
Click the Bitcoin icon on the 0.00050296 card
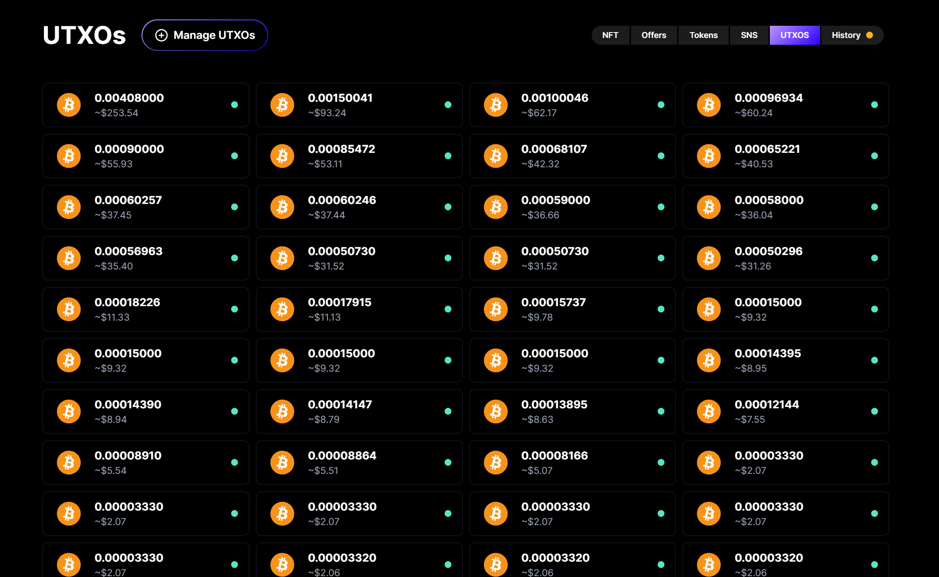tap(709, 258)
